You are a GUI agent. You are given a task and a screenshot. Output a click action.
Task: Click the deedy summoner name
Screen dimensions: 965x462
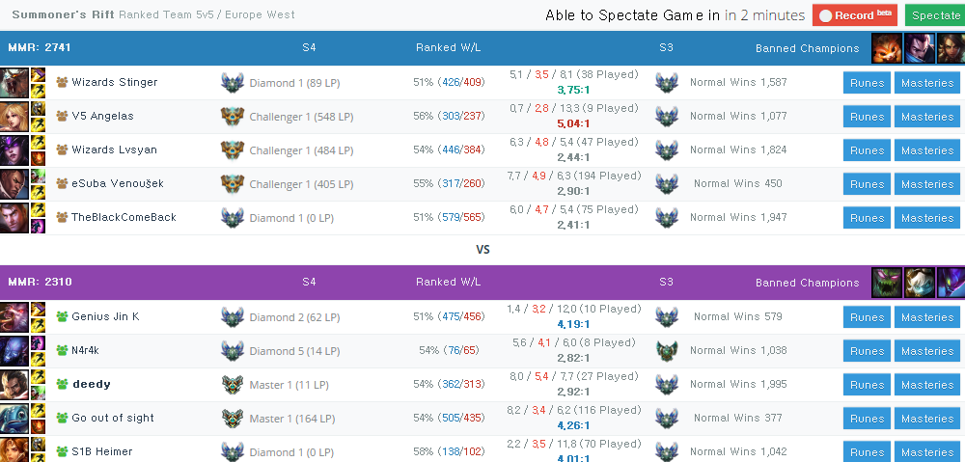pyautogui.click(x=92, y=384)
